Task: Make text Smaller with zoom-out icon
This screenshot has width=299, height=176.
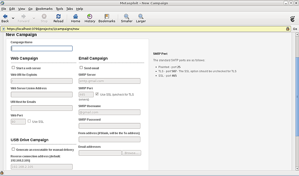Action: click(126, 16)
